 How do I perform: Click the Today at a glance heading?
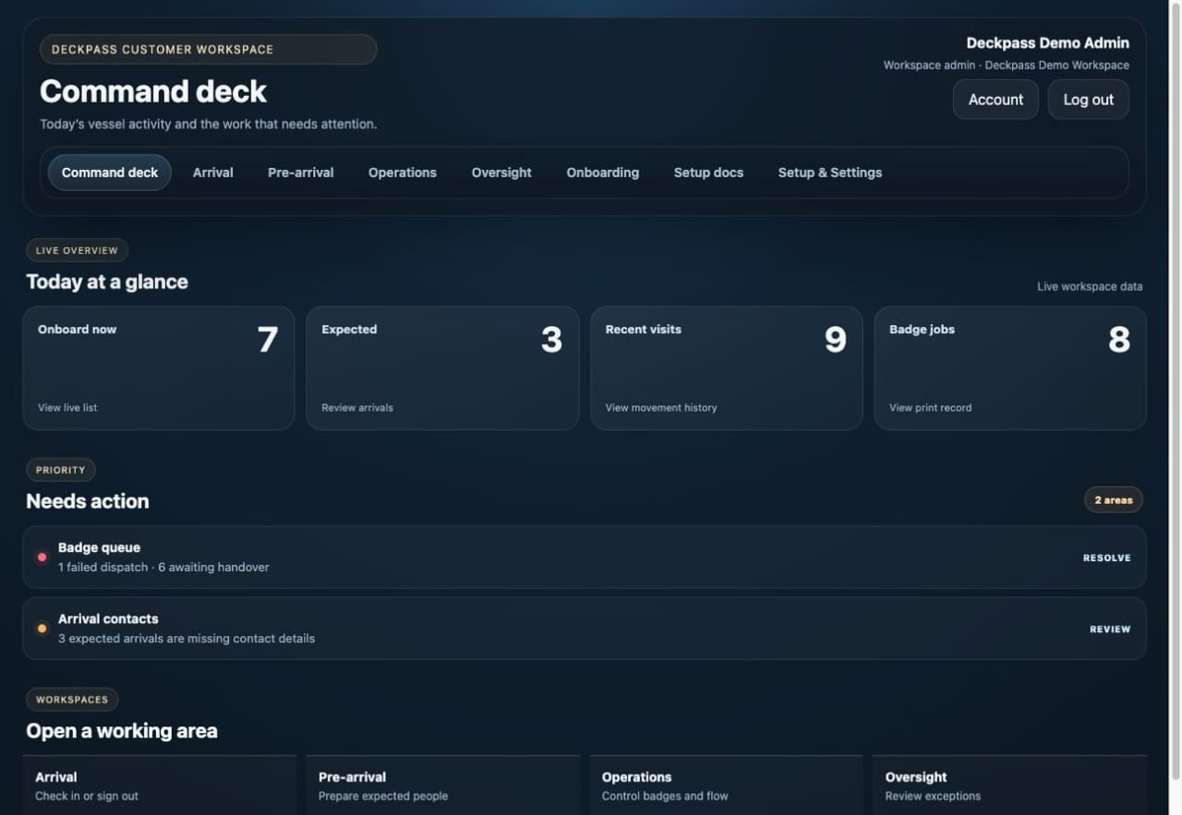[x=107, y=282]
